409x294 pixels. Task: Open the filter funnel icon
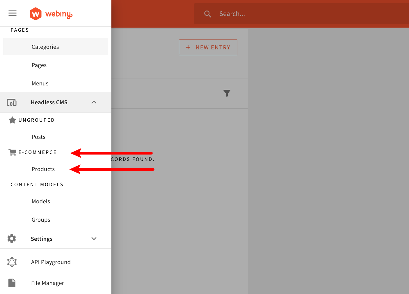coord(227,93)
